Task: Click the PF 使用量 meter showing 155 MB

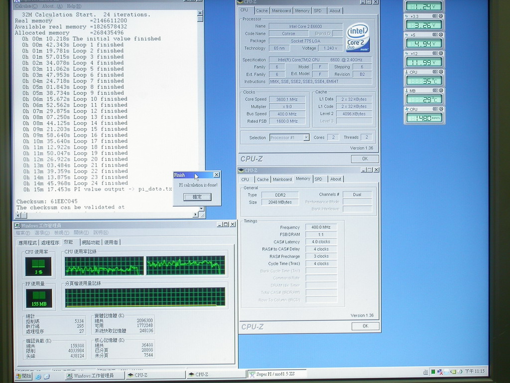Action: point(39,298)
